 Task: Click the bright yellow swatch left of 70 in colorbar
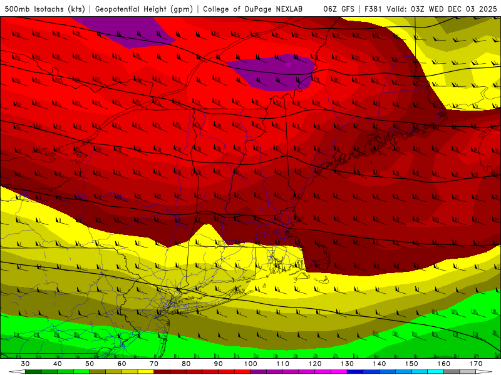tap(146, 372)
